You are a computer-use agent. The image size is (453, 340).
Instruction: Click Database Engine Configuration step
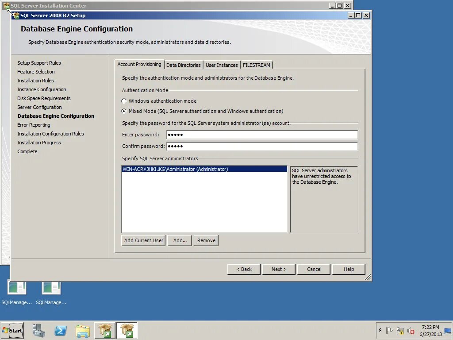click(56, 116)
